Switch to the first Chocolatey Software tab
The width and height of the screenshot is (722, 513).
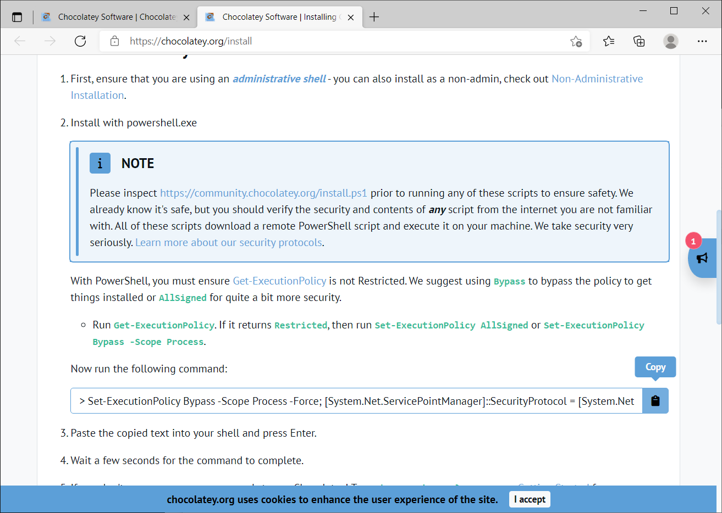pos(116,17)
